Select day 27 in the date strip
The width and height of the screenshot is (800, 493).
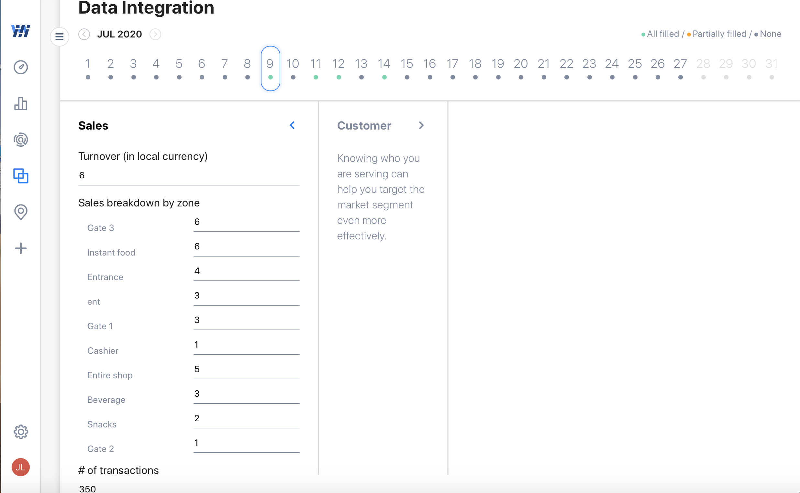[680, 68]
